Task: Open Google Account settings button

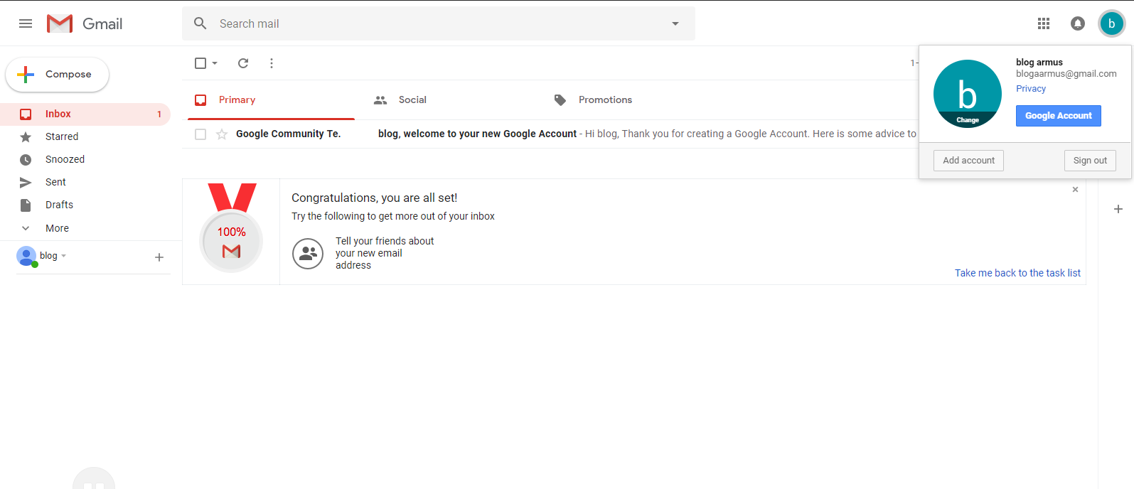Action: coord(1058,116)
